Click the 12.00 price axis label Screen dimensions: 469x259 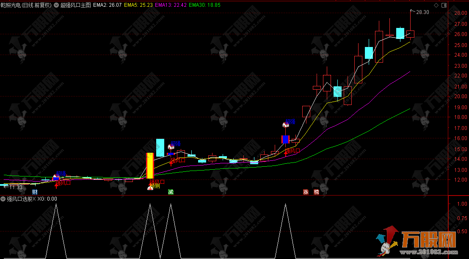click(461, 180)
